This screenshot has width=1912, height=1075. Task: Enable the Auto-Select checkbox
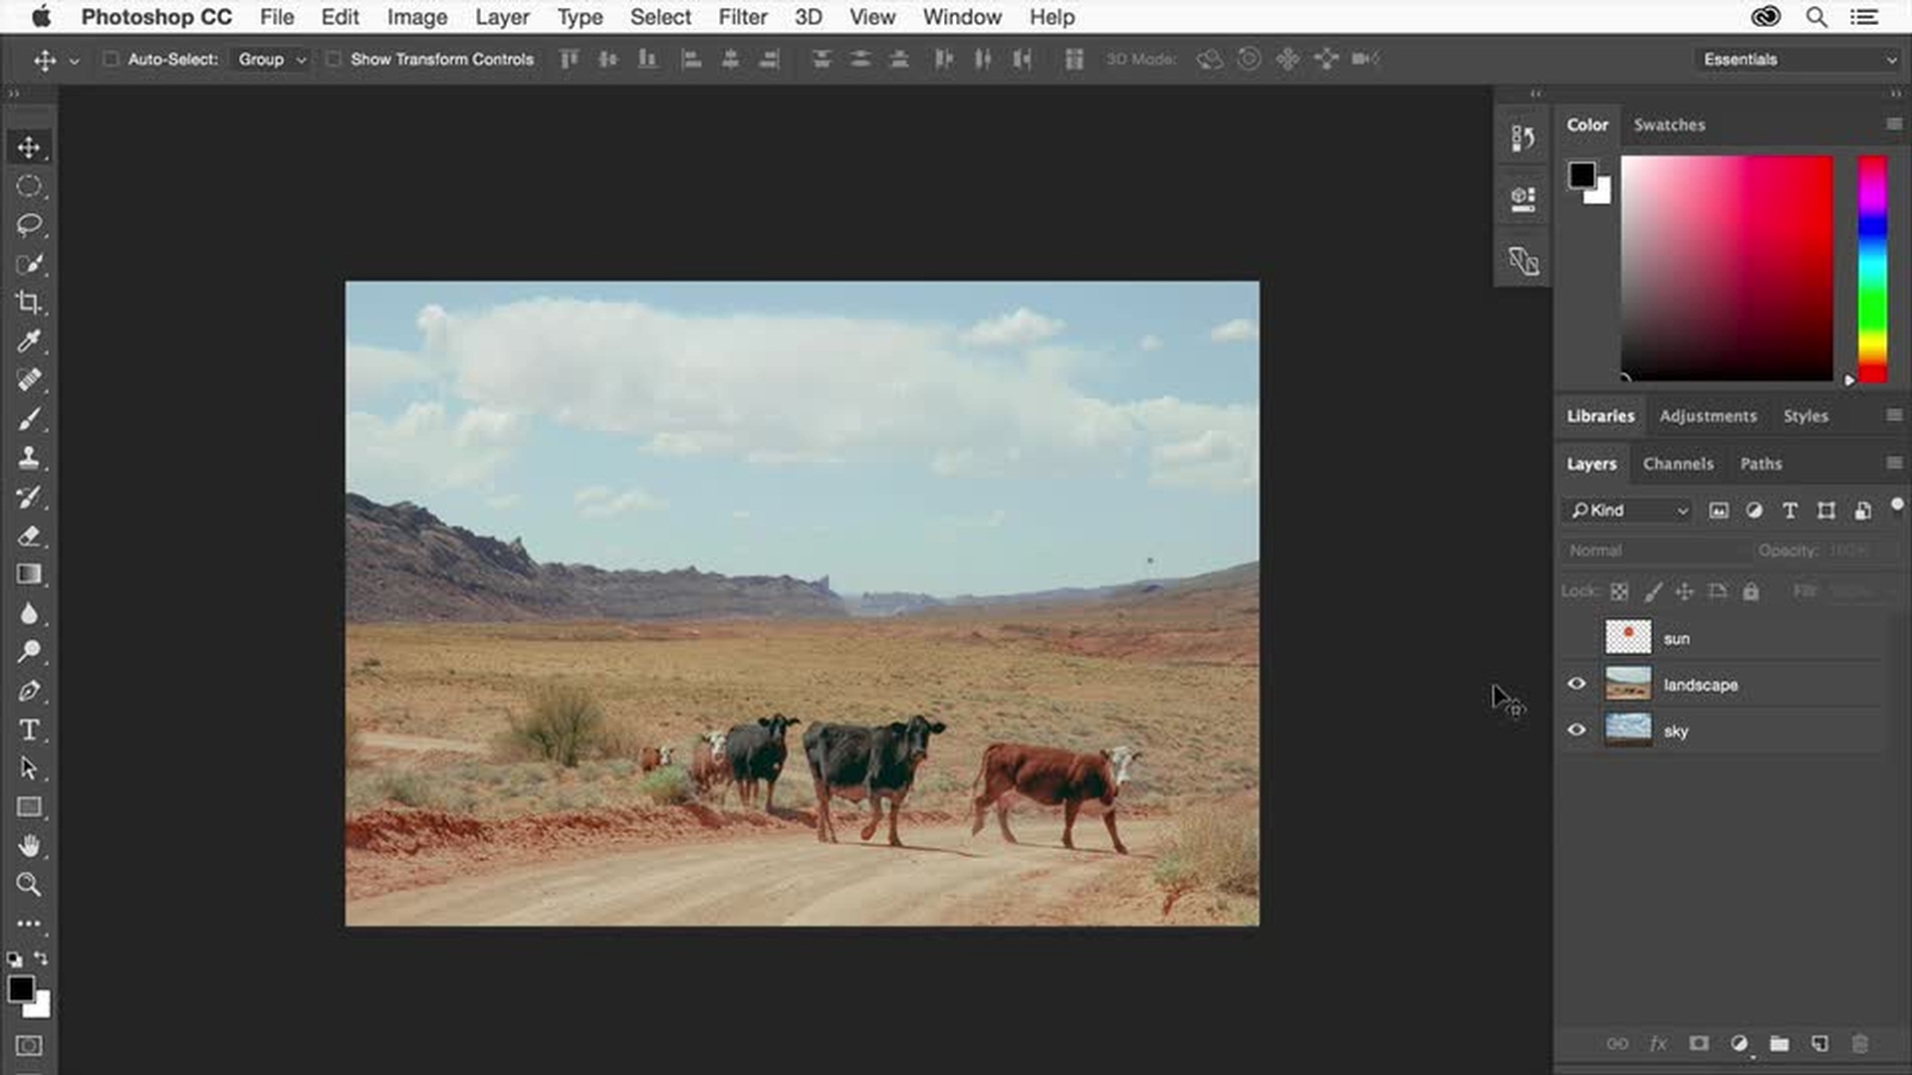(111, 60)
